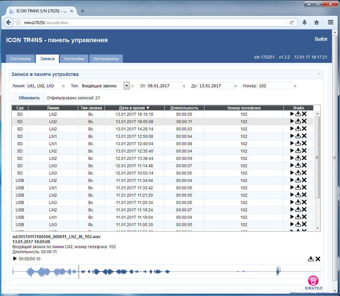The height and width of the screenshot is (296, 340).
Task: Clear the Линия filter field
Action: coord(64,86)
